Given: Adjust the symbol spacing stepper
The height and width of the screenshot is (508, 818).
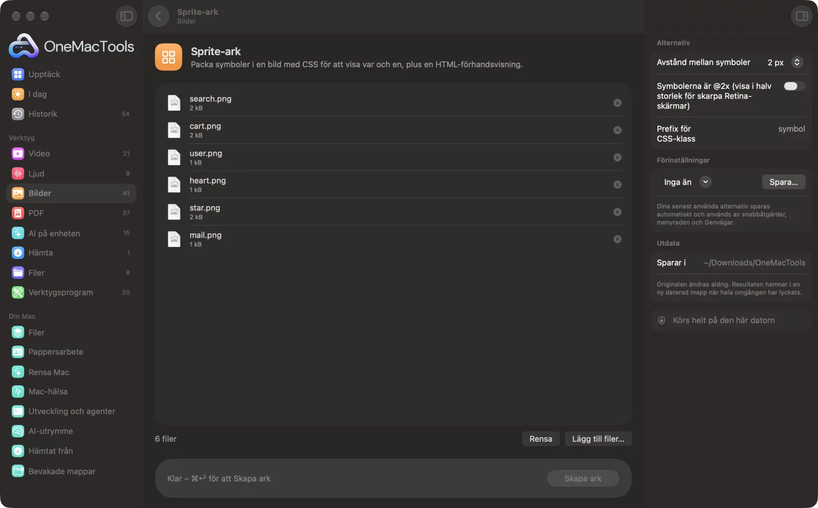Looking at the screenshot, I should pyautogui.click(x=797, y=62).
